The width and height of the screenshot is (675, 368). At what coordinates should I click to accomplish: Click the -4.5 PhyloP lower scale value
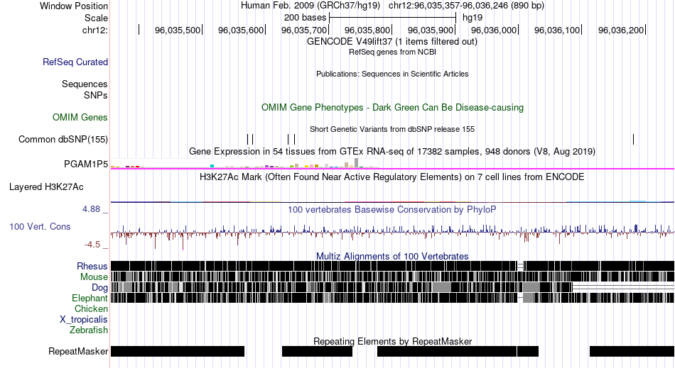(x=92, y=245)
